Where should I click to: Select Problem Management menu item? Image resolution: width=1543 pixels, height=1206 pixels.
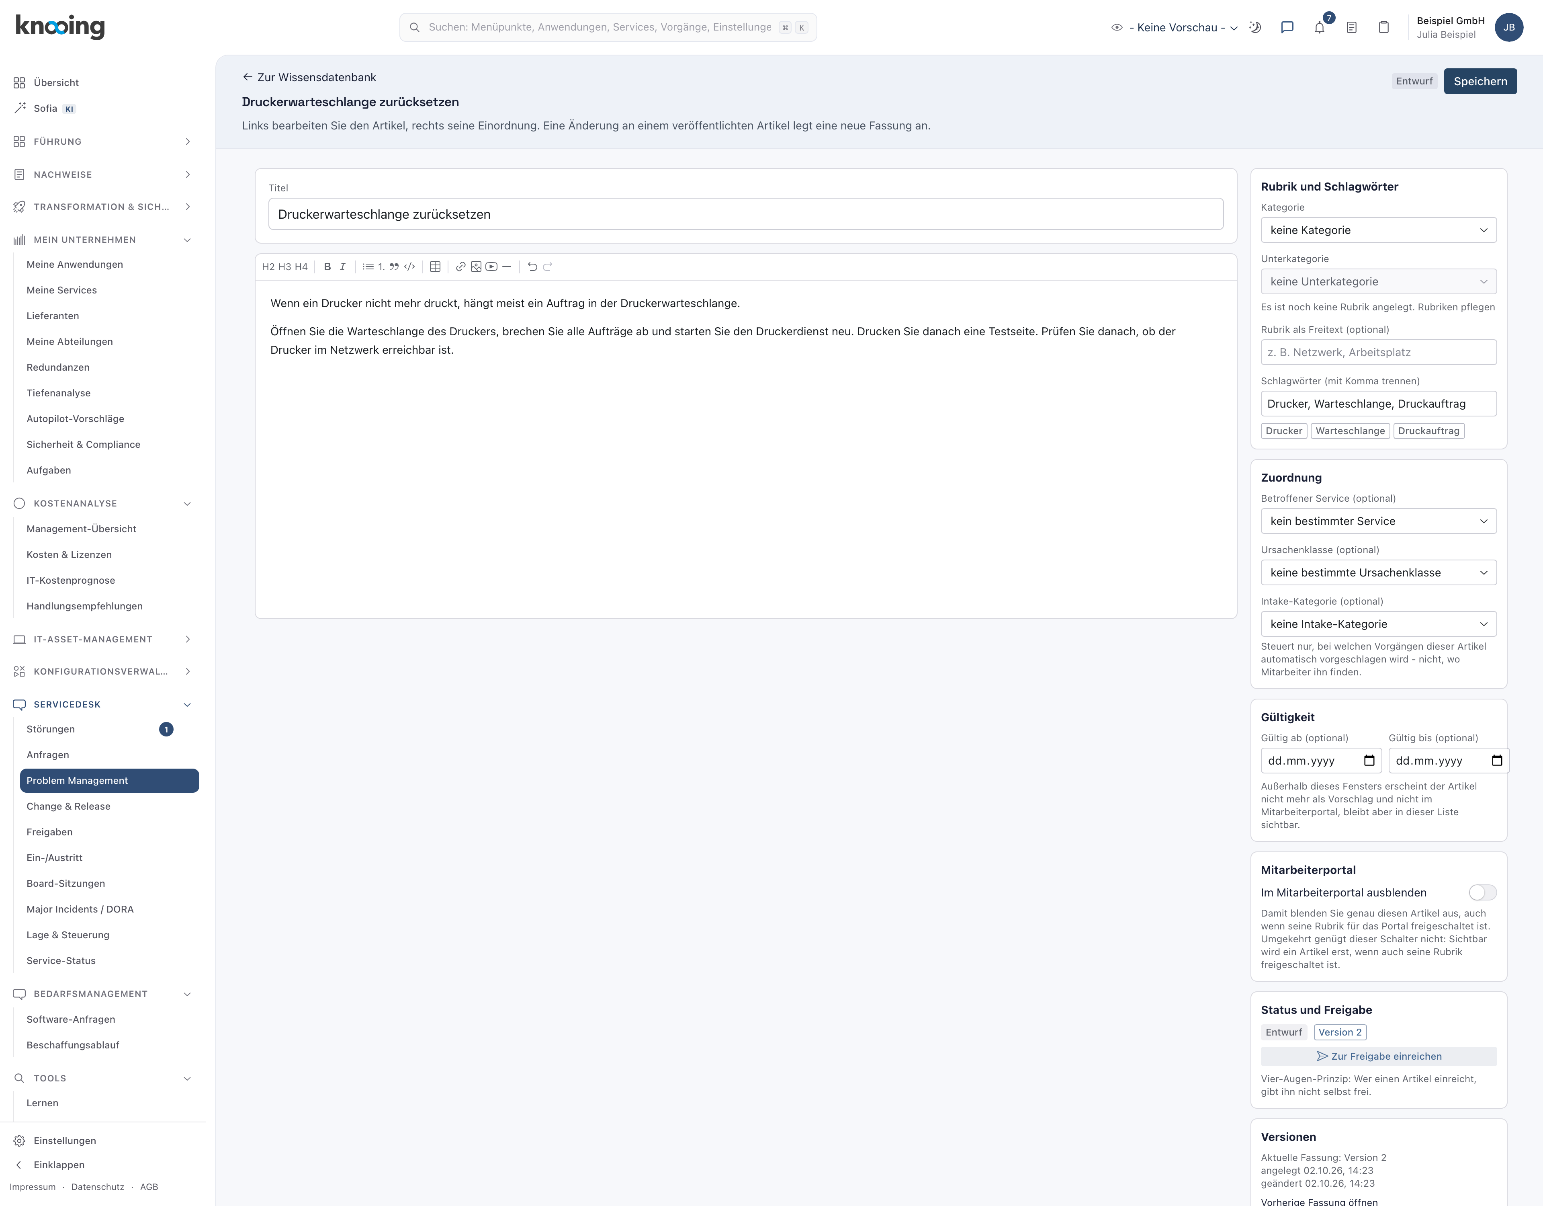[x=110, y=780]
